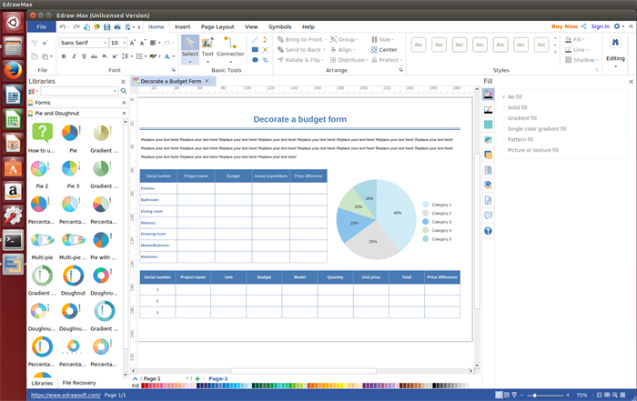Open the Page Layout ribbon tab
Viewport: 637px width, 401px height.
pos(217,27)
